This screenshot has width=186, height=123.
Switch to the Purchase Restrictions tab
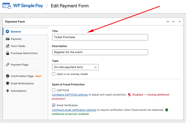24,53
